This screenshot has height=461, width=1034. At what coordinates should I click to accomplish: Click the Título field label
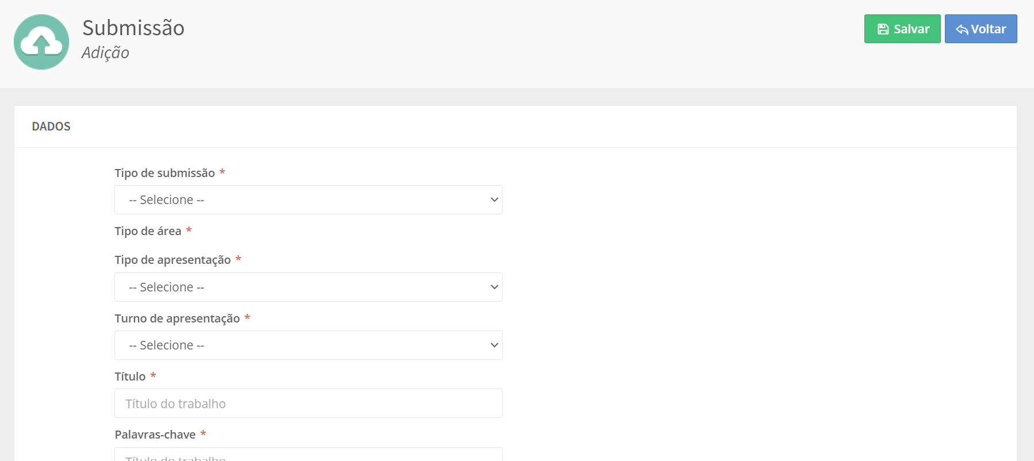[130, 377]
